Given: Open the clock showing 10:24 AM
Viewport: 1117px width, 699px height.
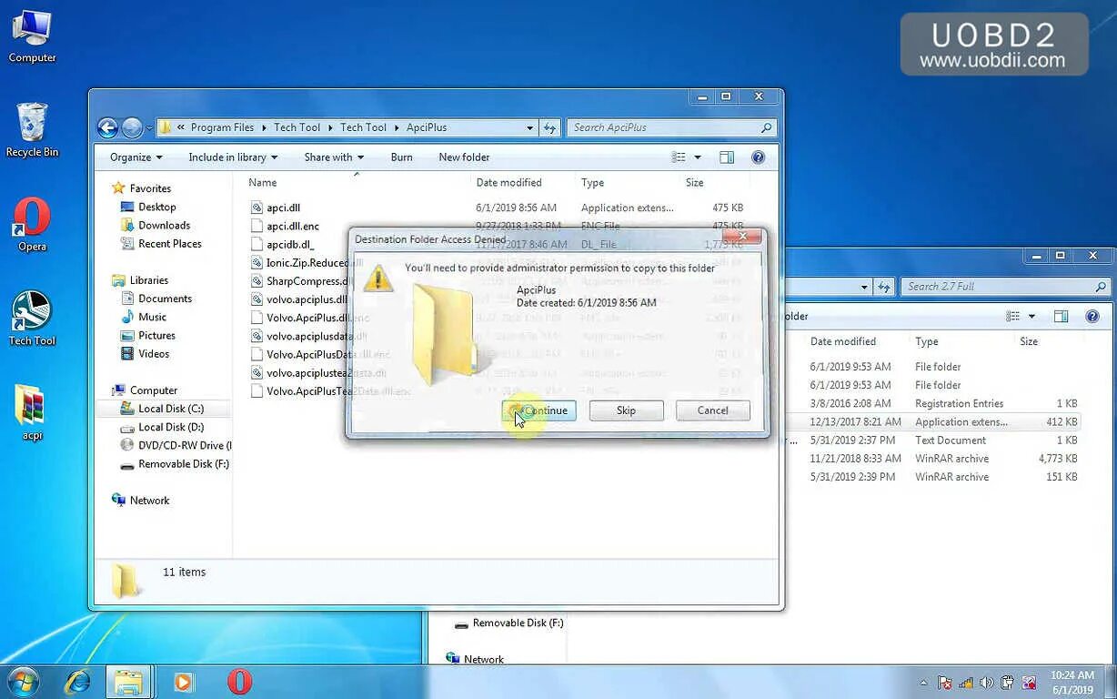Looking at the screenshot, I should 1072,683.
